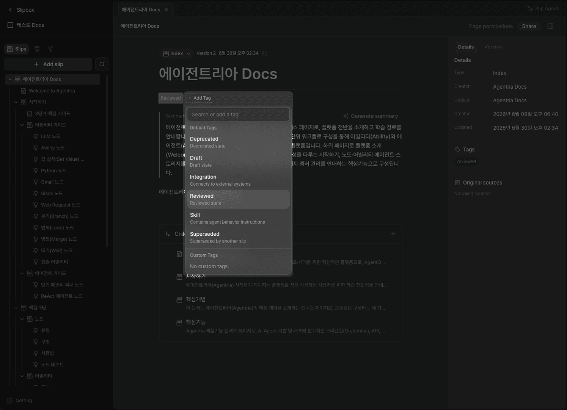The width and height of the screenshot is (567, 410).
Task: Open Web Request 노드 slip
Action: 60,205
